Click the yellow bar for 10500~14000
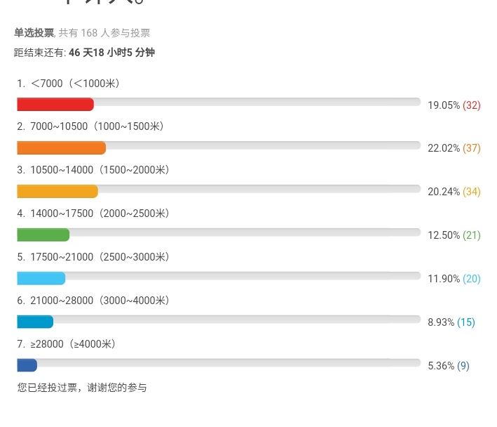Image resolution: width=497 pixels, height=427 pixels. [57, 192]
